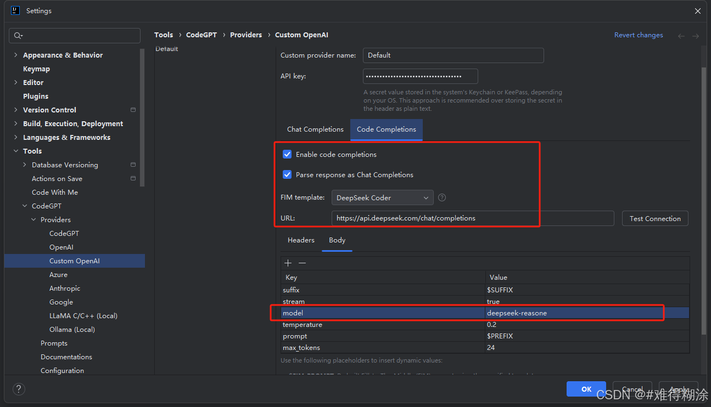
Task: Click the add row plus icon
Action: tap(288, 263)
